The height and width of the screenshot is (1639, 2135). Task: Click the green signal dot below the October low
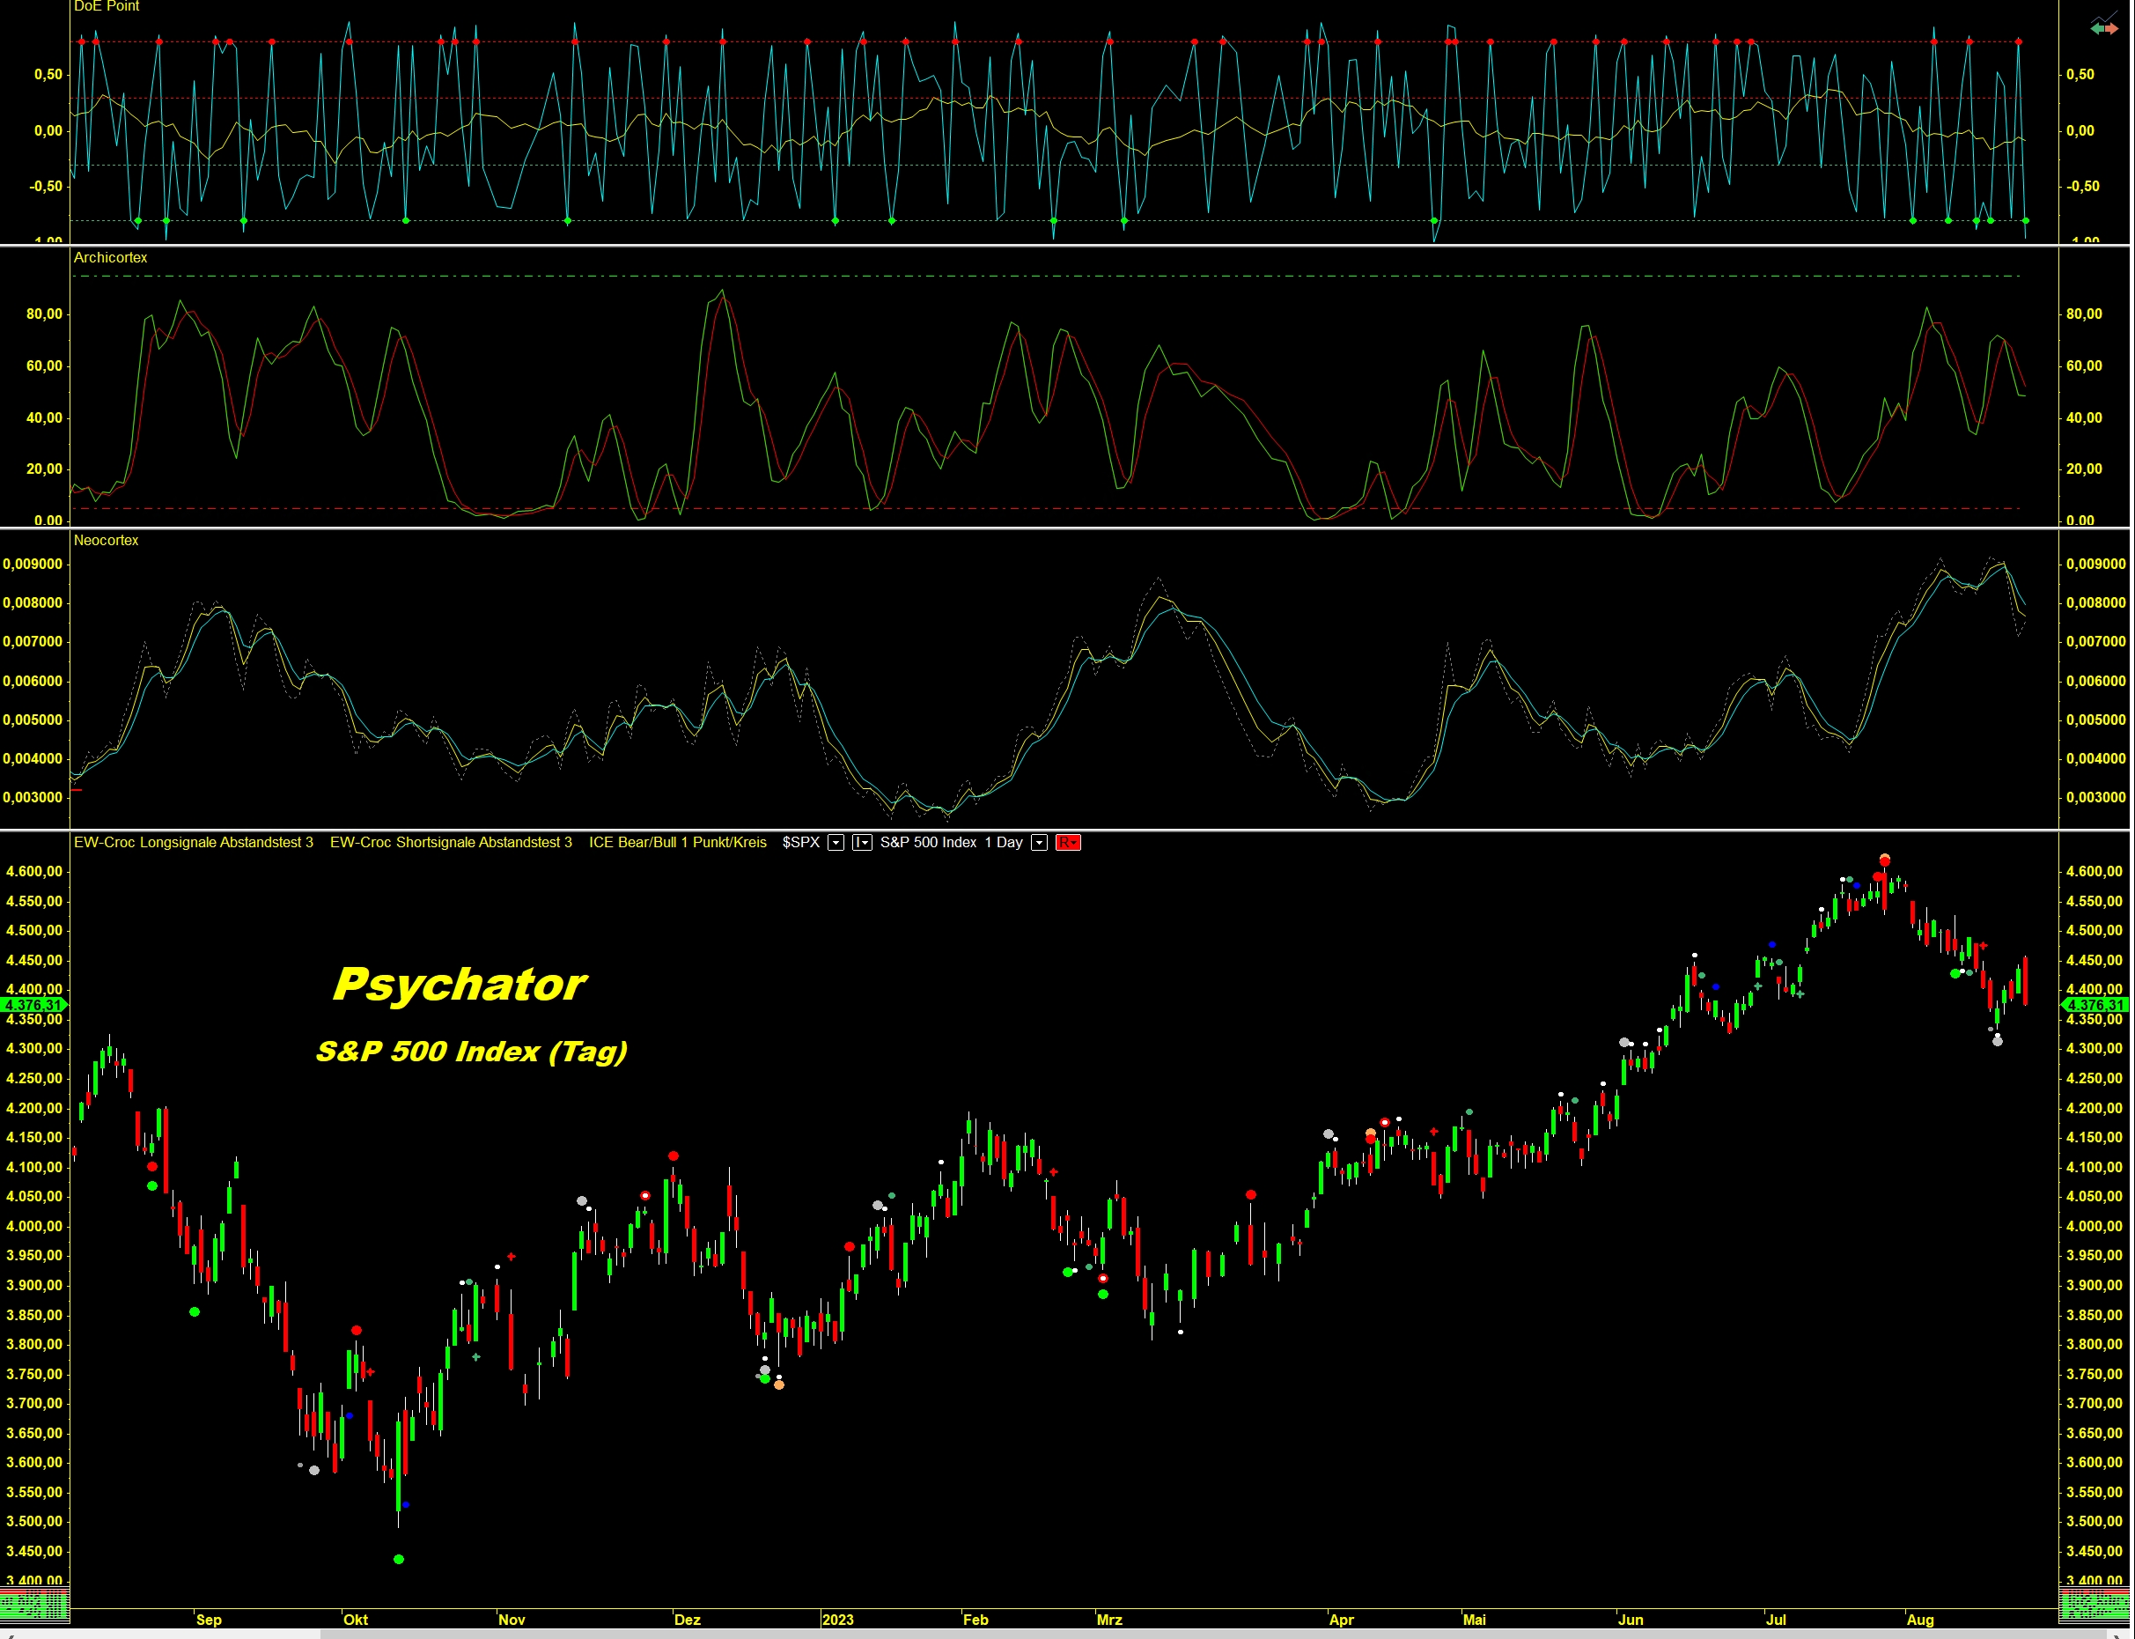point(398,1559)
